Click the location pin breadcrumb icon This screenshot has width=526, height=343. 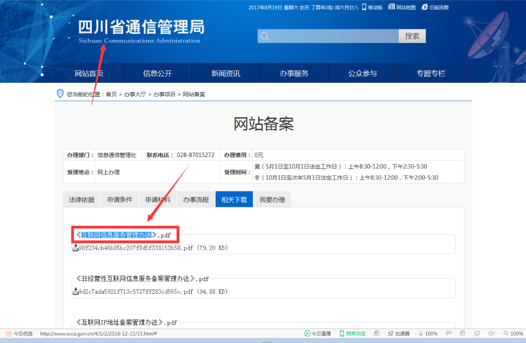tap(60, 94)
